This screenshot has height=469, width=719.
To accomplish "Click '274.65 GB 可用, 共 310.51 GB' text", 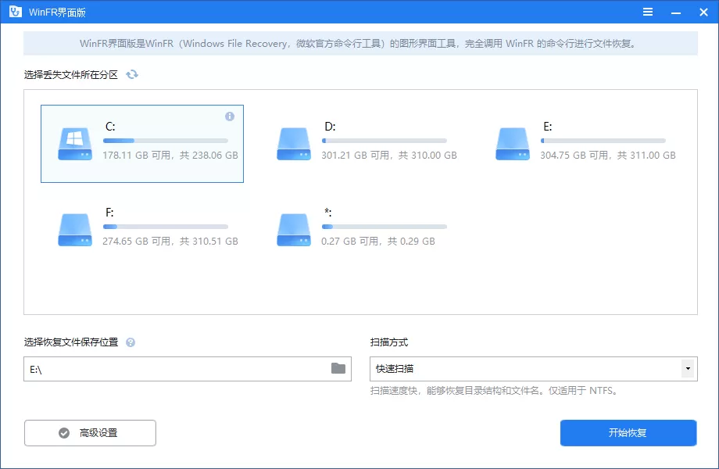I will 170,242.
